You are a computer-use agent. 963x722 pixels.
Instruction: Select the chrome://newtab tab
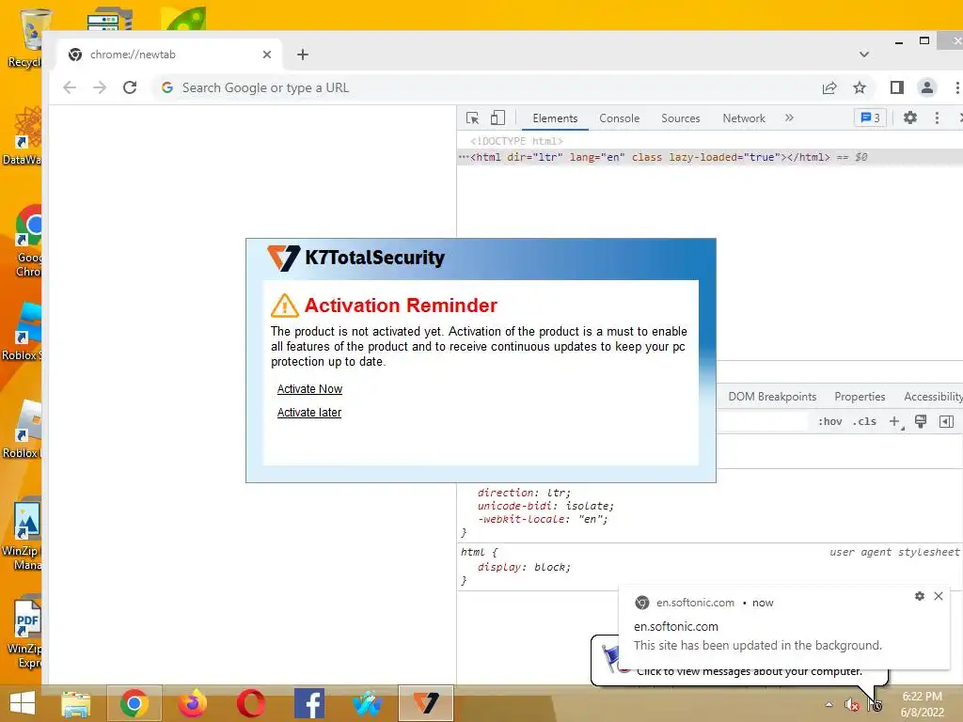169,55
